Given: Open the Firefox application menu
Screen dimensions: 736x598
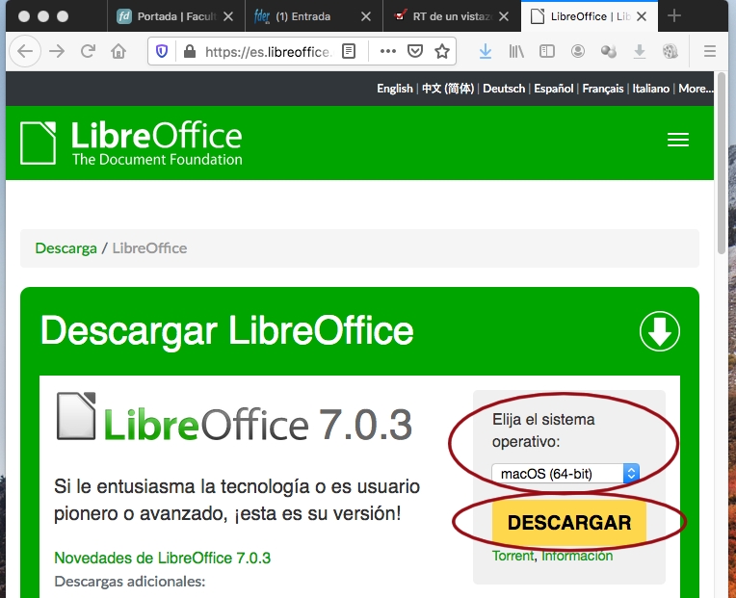Looking at the screenshot, I should [710, 52].
